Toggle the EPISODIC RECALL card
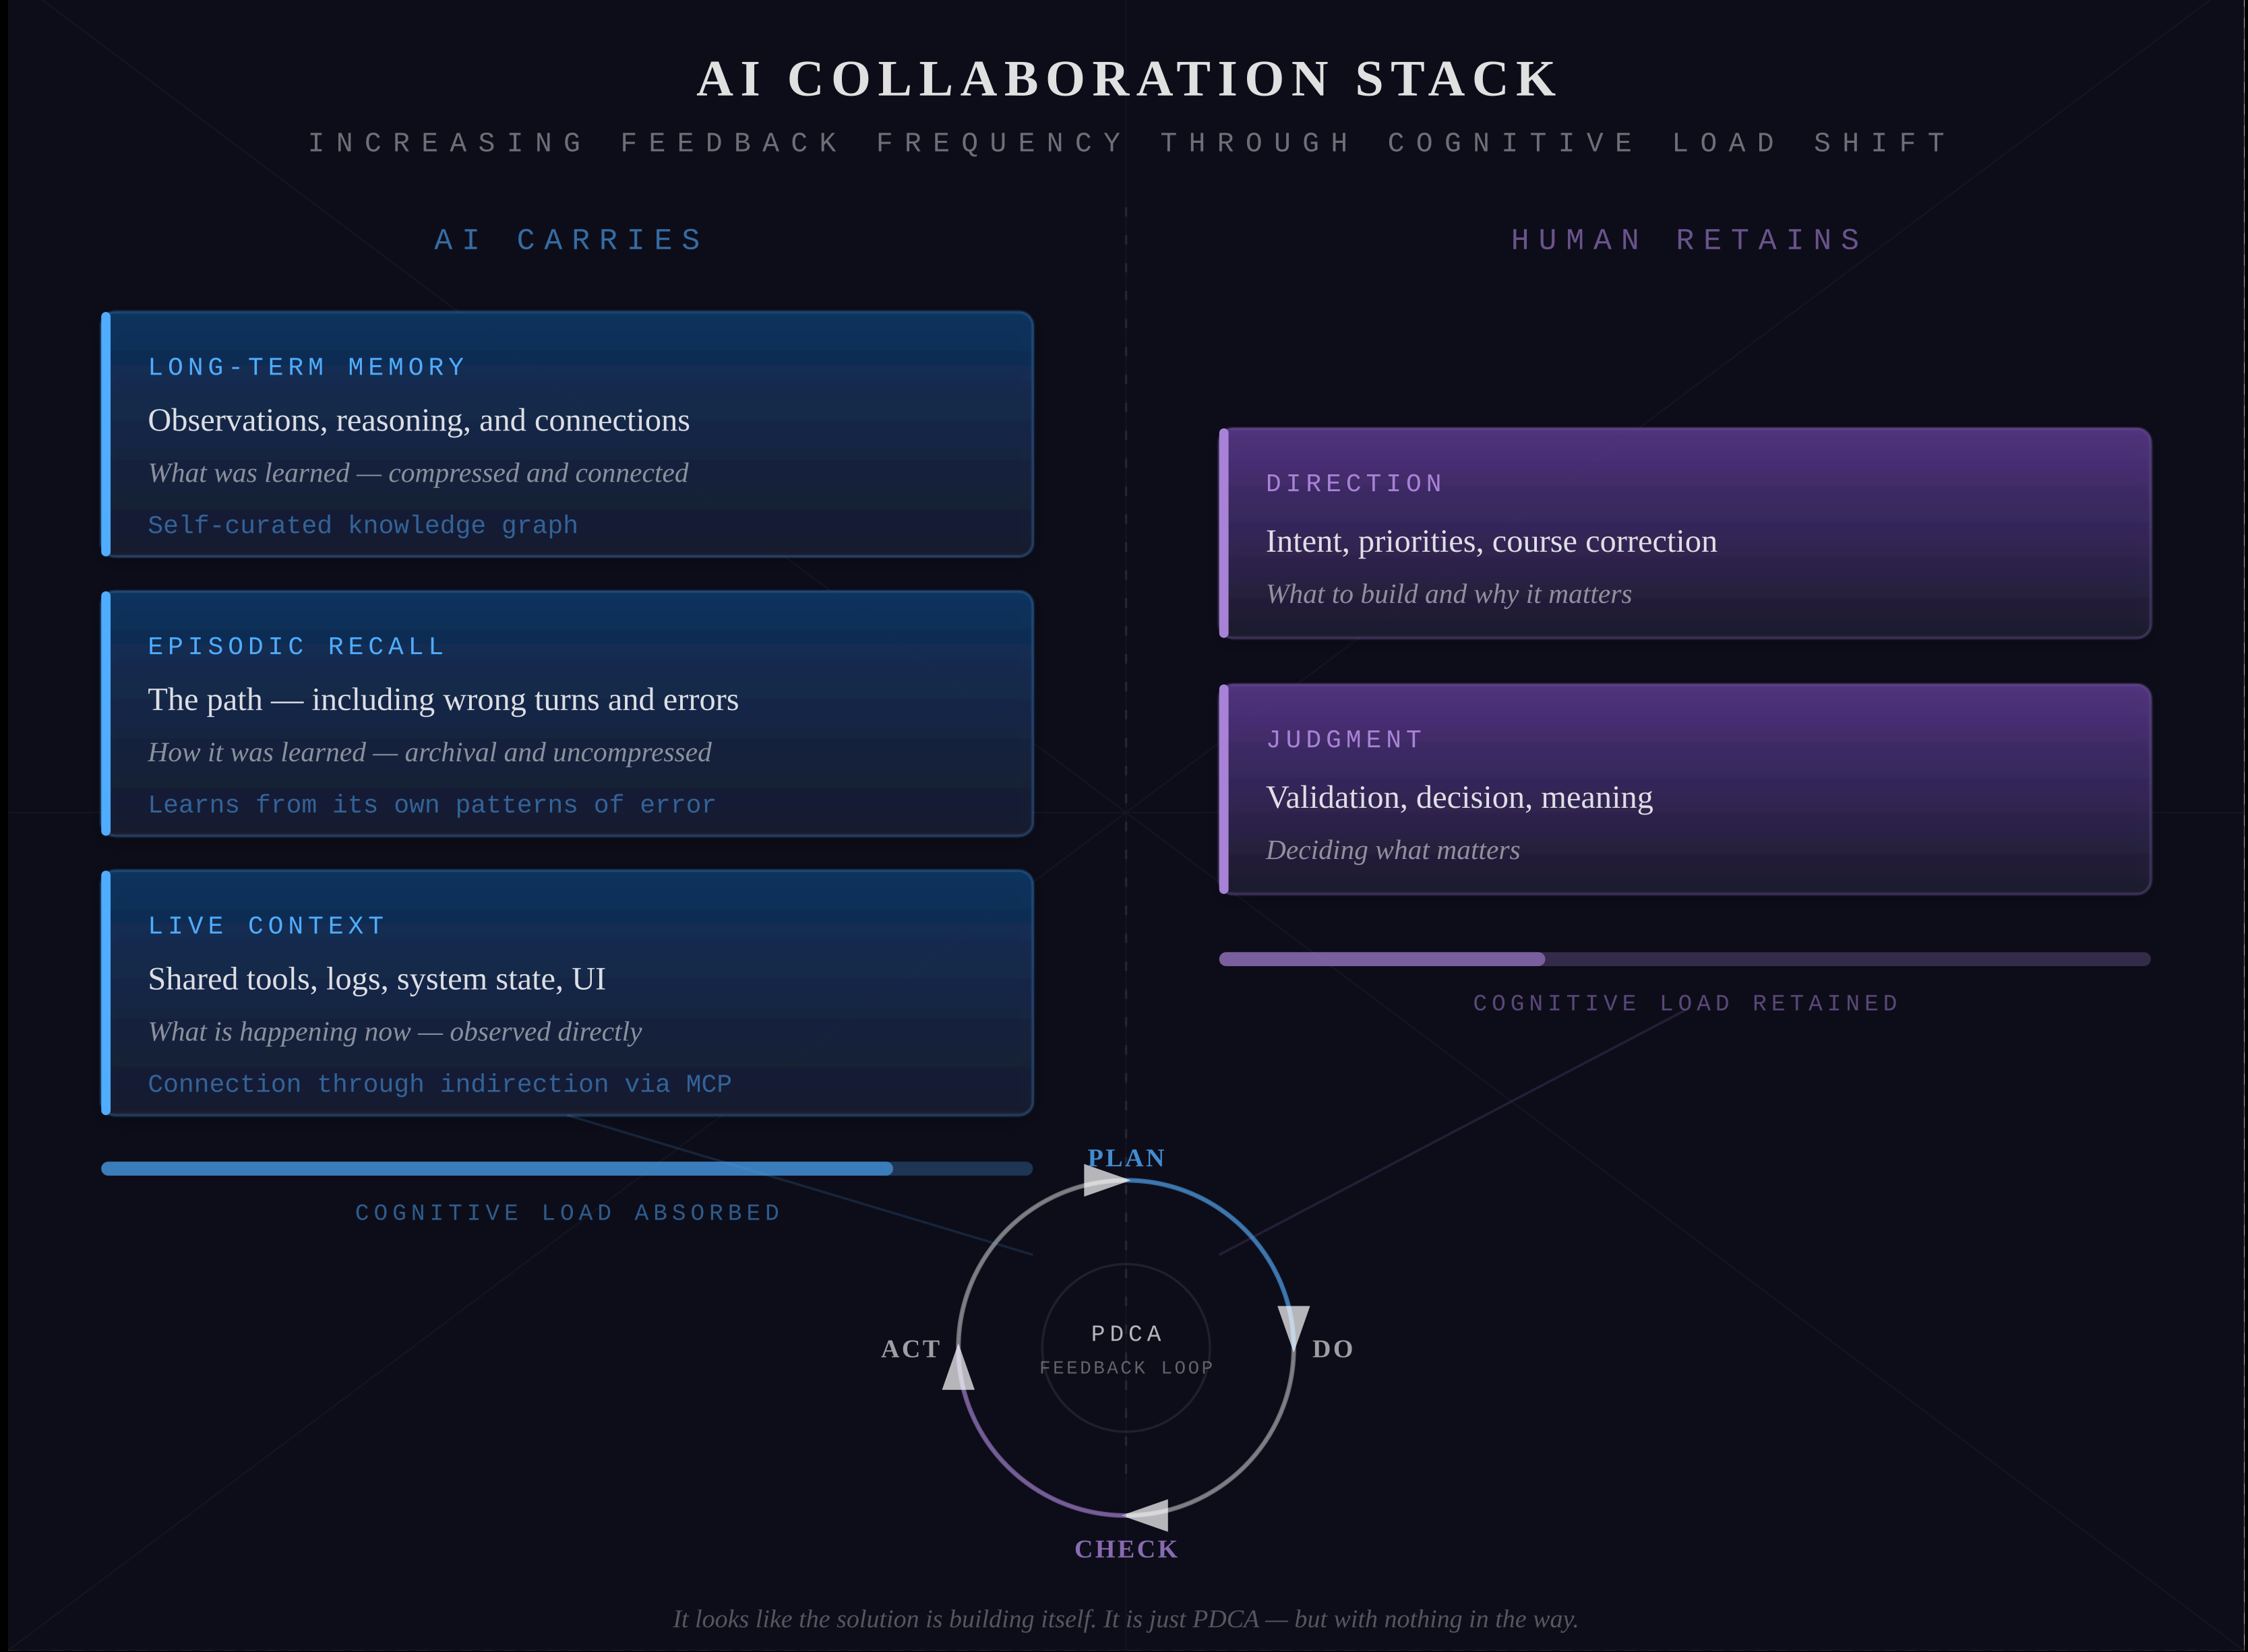The height and width of the screenshot is (1652, 2248). point(568,712)
